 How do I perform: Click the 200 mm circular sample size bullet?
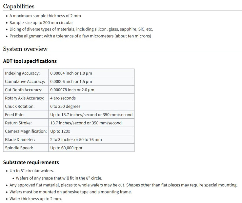(41, 22)
